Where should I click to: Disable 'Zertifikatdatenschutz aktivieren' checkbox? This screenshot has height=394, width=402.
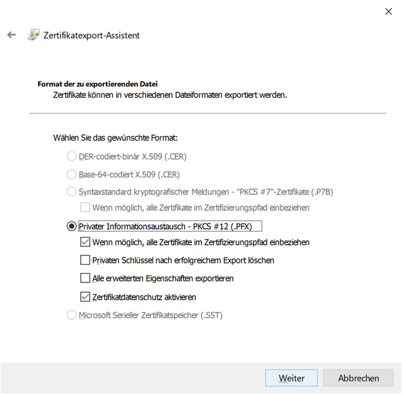(85, 297)
